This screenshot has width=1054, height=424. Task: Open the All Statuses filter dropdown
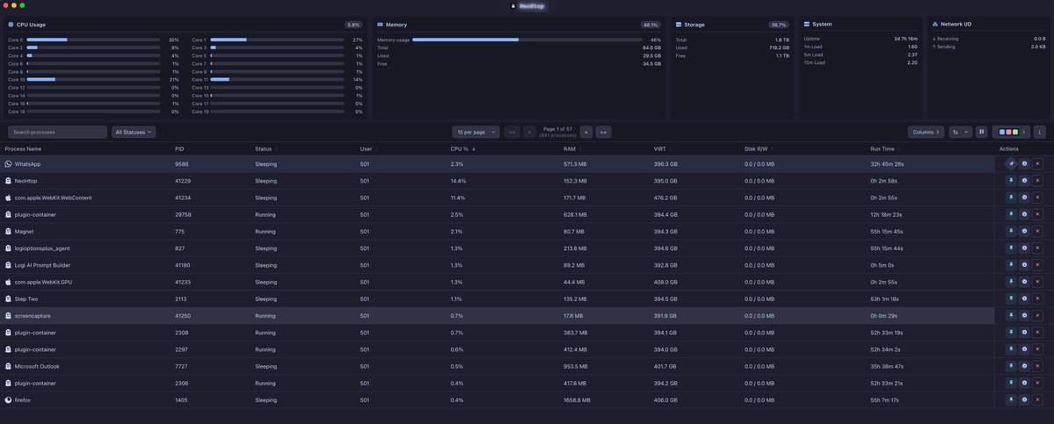(134, 133)
